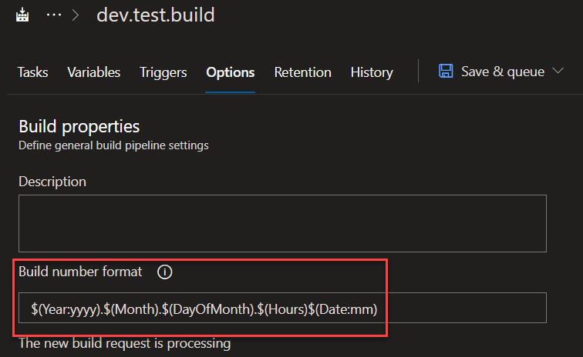Go to the Triggers tab
The image size is (583, 357).
[x=163, y=72]
